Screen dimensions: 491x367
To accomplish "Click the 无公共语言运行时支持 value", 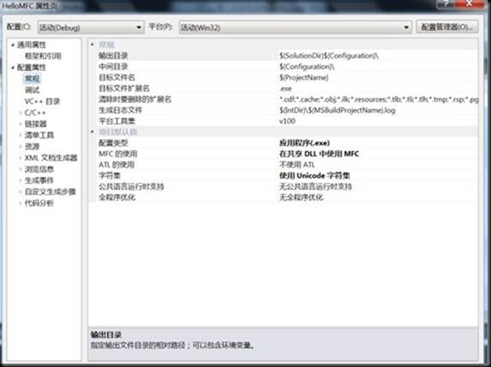I will coord(315,187).
